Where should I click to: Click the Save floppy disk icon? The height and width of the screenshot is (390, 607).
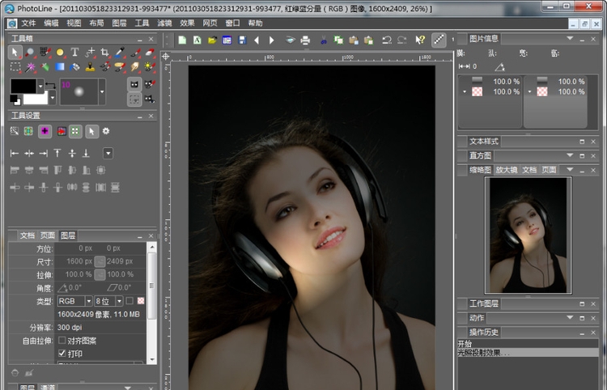(242, 40)
